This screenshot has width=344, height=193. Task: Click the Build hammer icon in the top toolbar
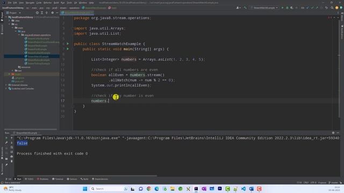click(245, 8)
